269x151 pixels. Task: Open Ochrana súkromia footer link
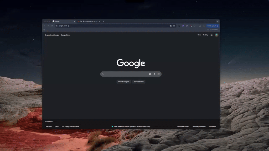[x=183, y=127]
